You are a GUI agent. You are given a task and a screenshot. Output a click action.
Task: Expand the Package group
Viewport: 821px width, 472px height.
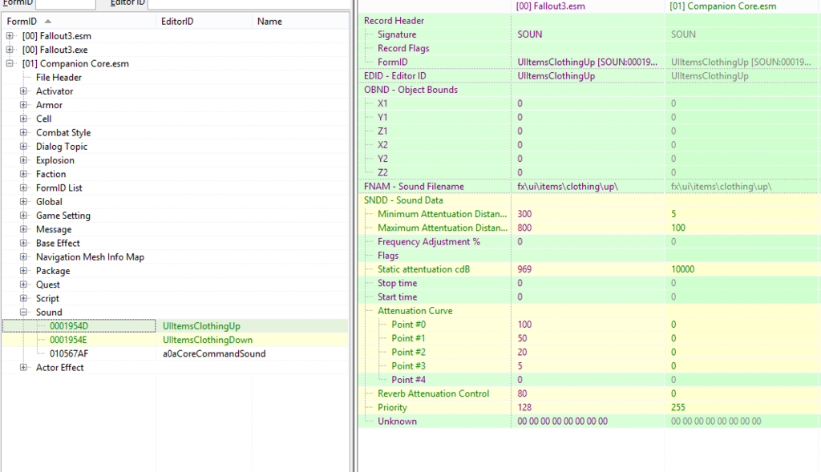coord(23,271)
